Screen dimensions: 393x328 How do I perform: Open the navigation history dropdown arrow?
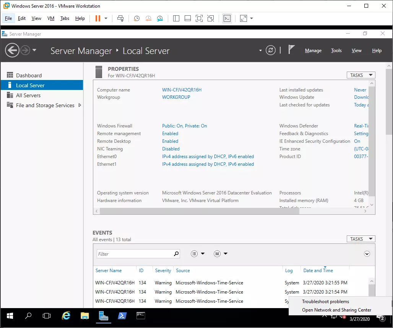[34, 50]
